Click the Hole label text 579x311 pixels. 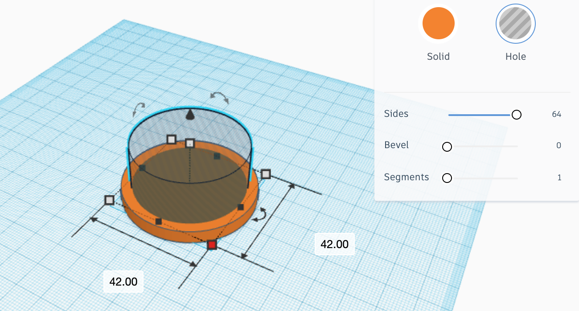(x=515, y=56)
